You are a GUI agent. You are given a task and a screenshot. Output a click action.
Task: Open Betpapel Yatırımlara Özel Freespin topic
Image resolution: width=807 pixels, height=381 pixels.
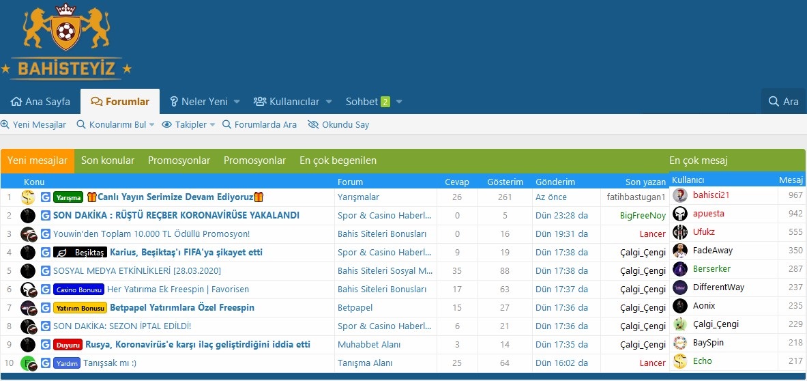(182, 308)
